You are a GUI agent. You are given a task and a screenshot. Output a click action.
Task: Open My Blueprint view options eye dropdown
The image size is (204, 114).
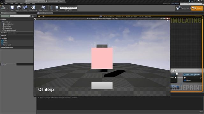coord(33,16)
